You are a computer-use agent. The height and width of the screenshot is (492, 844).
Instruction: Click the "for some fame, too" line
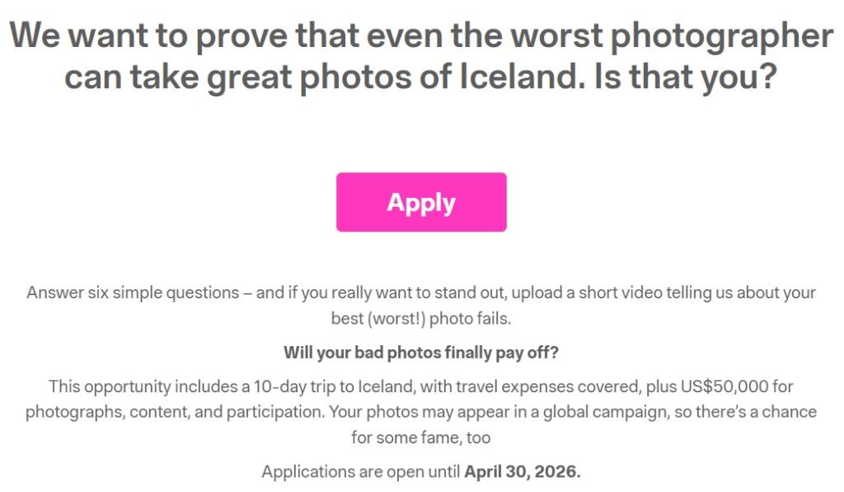pos(421,438)
